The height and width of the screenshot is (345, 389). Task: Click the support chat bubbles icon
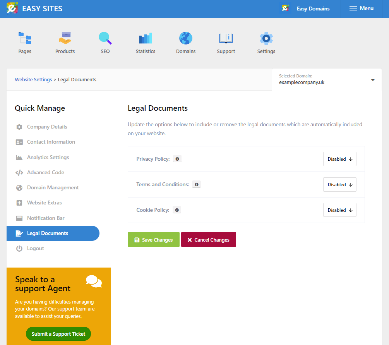[94, 281]
